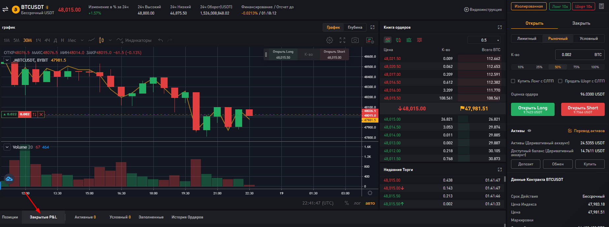Reverse the position using the arrows icon

coord(35,114)
